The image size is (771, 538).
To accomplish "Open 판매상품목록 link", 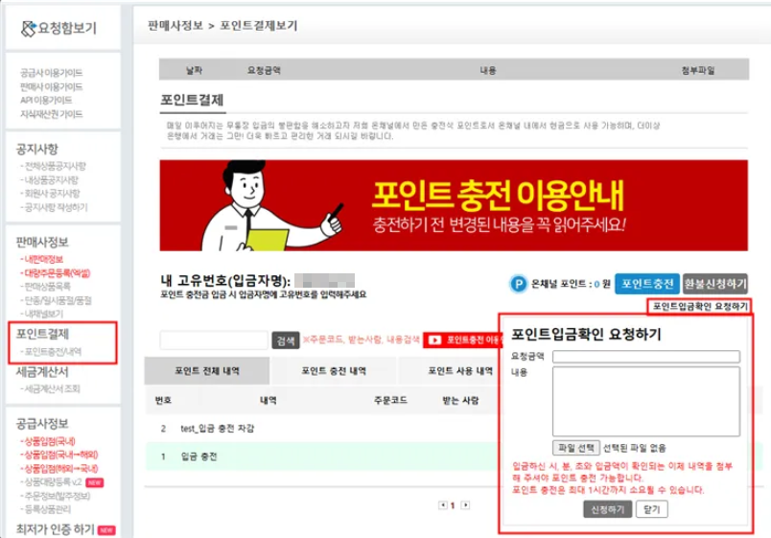I will (x=46, y=286).
